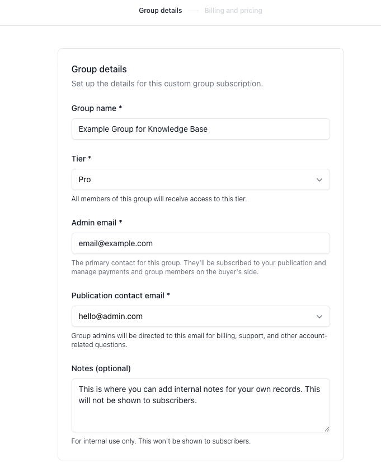Click the Publication contact email chevron icon
Image resolution: width=381 pixels, height=471 pixels.
tap(319, 317)
